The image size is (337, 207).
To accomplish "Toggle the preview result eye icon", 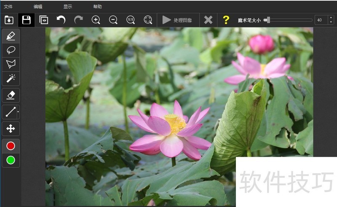I will [44, 20].
